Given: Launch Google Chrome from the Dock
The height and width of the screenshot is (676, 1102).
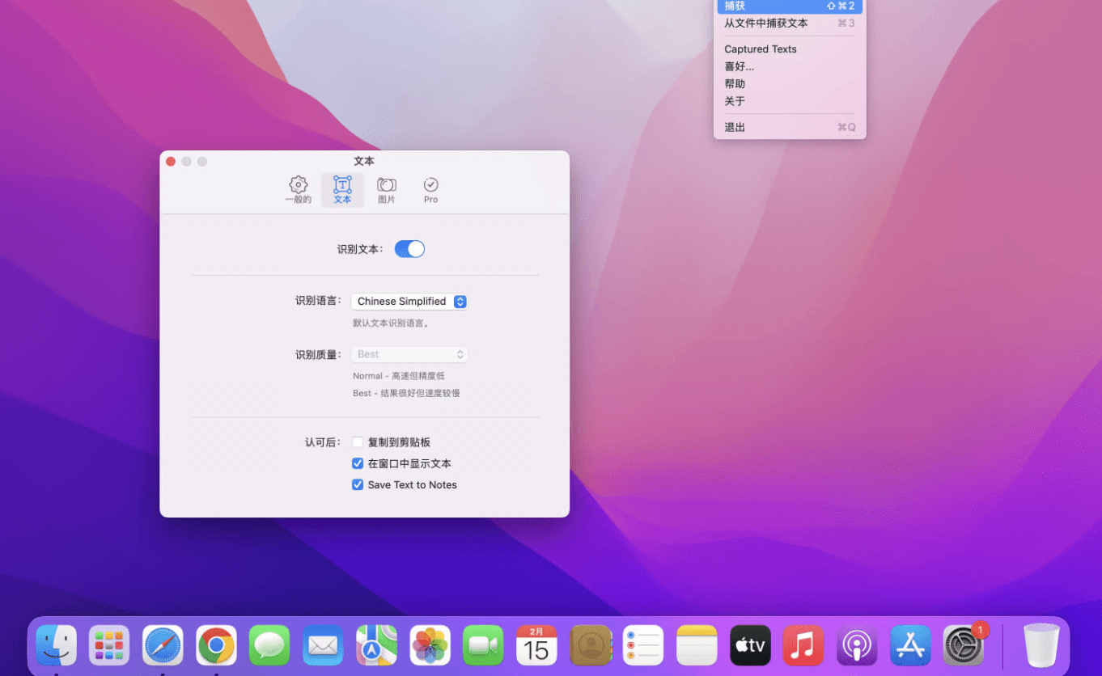Looking at the screenshot, I should (x=216, y=645).
